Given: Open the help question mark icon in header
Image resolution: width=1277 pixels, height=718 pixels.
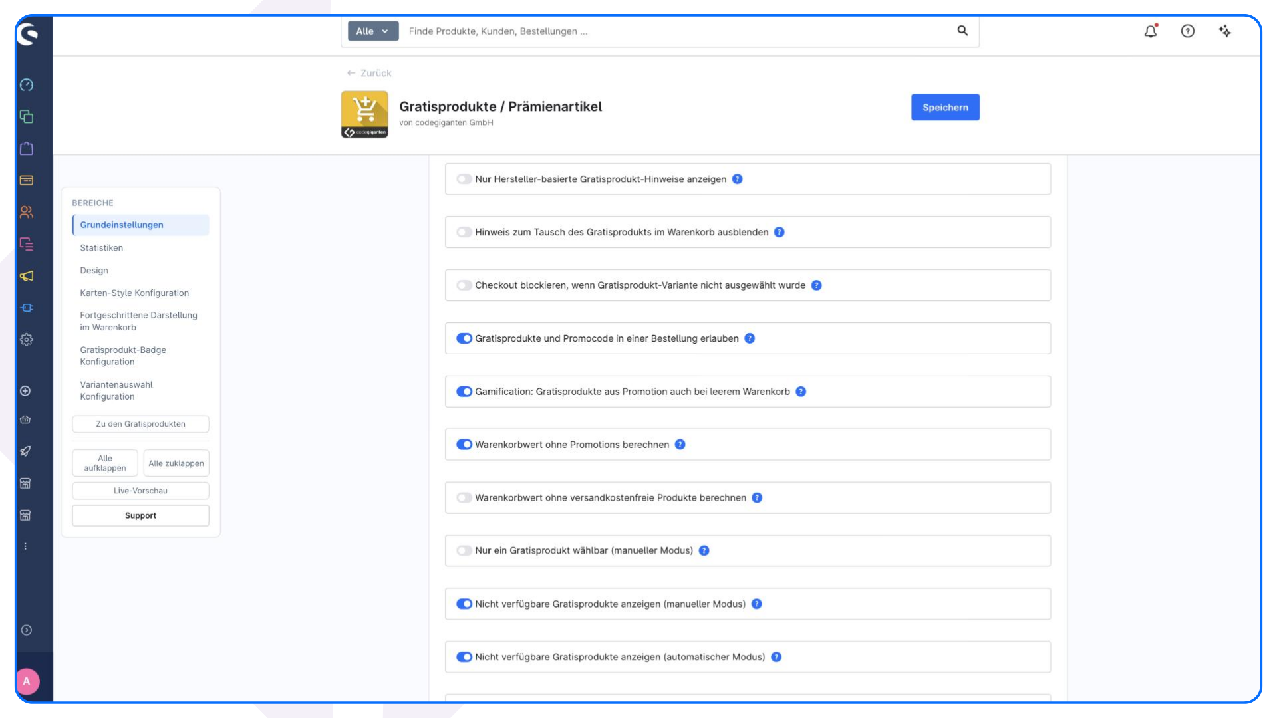Looking at the screenshot, I should click(1188, 31).
